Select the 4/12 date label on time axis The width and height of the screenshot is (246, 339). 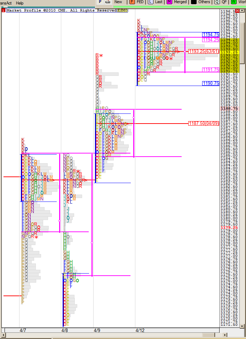click(140, 330)
